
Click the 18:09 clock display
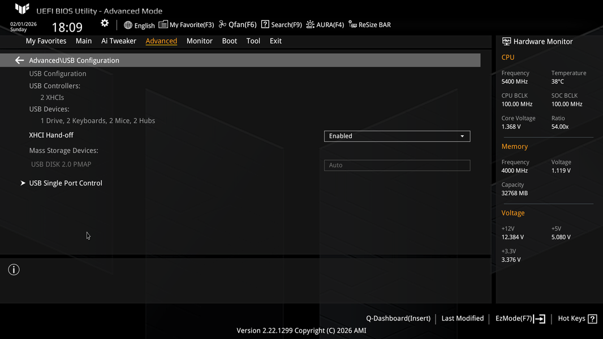67,27
